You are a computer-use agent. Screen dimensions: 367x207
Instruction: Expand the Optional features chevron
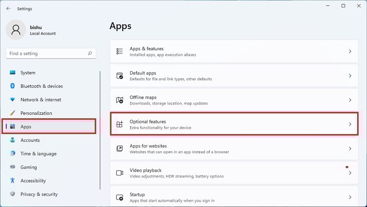350,124
